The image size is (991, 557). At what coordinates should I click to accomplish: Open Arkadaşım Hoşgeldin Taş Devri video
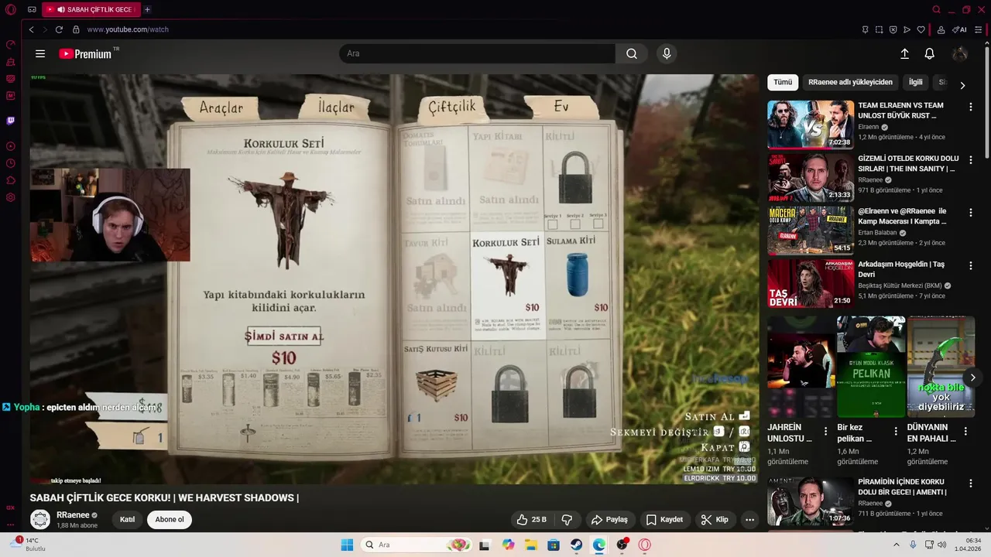[x=811, y=283]
